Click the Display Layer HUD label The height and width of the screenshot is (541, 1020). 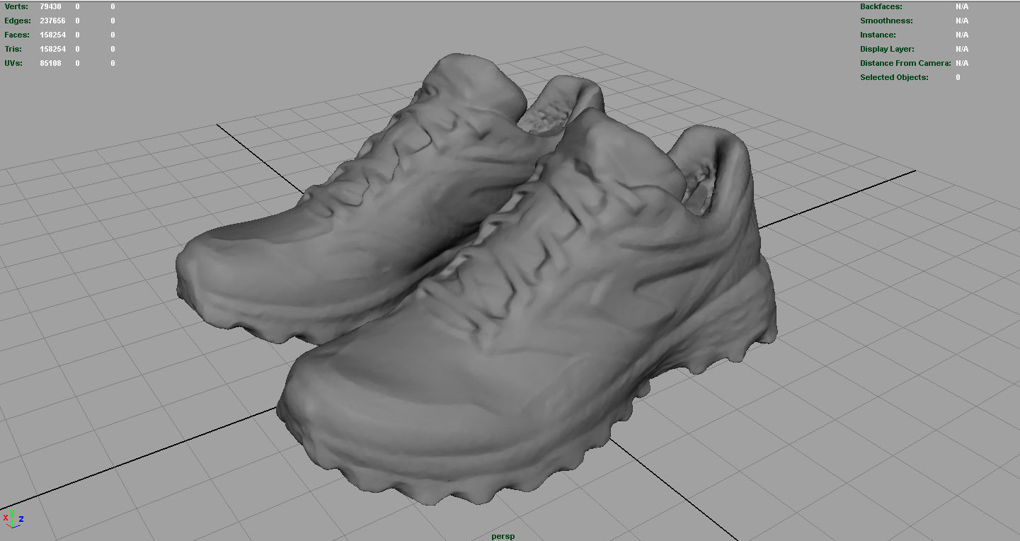[887, 49]
